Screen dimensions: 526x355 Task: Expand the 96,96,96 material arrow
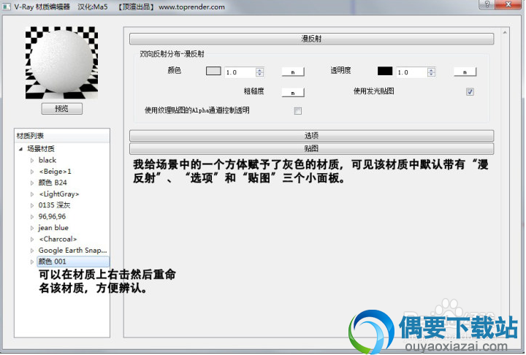[x=32, y=217]
